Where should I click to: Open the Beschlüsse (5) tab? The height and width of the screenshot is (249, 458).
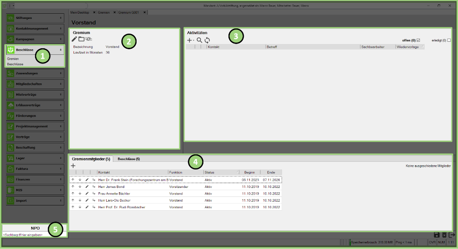click(x=128, y=159)
